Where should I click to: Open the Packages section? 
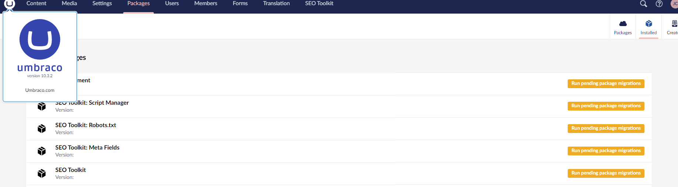click(x=138, y=3)
